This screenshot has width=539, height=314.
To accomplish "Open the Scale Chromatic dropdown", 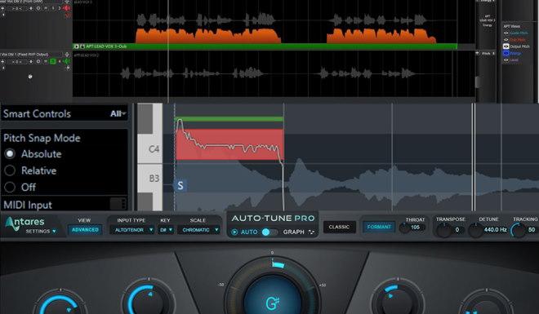I will [x=198, y=229].
